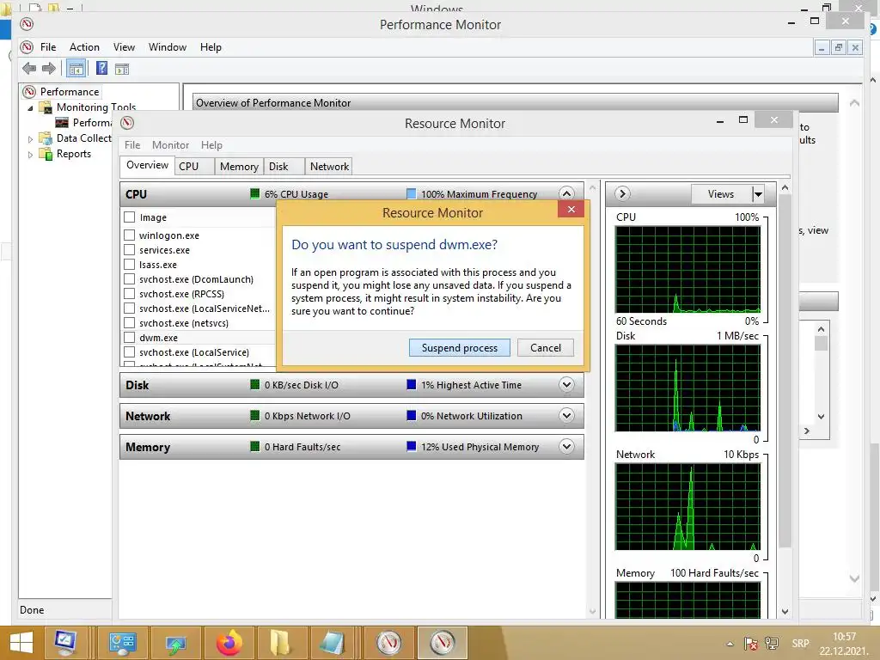The width and height of the screenshot is (880, 660).
Task: Check lsass.exe process checkbox
Action: [130, 265]
